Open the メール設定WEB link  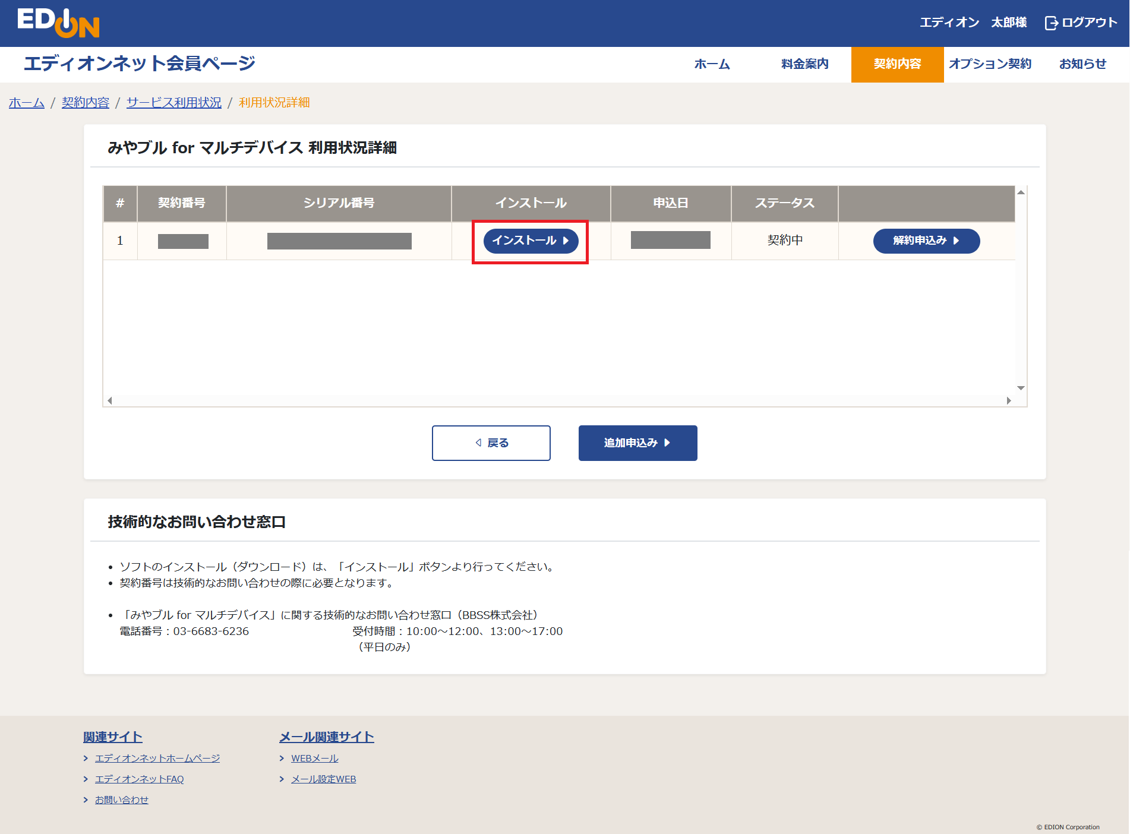323,779
